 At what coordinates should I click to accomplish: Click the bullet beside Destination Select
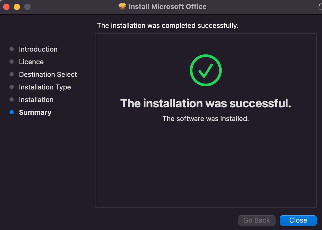pyautogui.click(x=11, y=74)
